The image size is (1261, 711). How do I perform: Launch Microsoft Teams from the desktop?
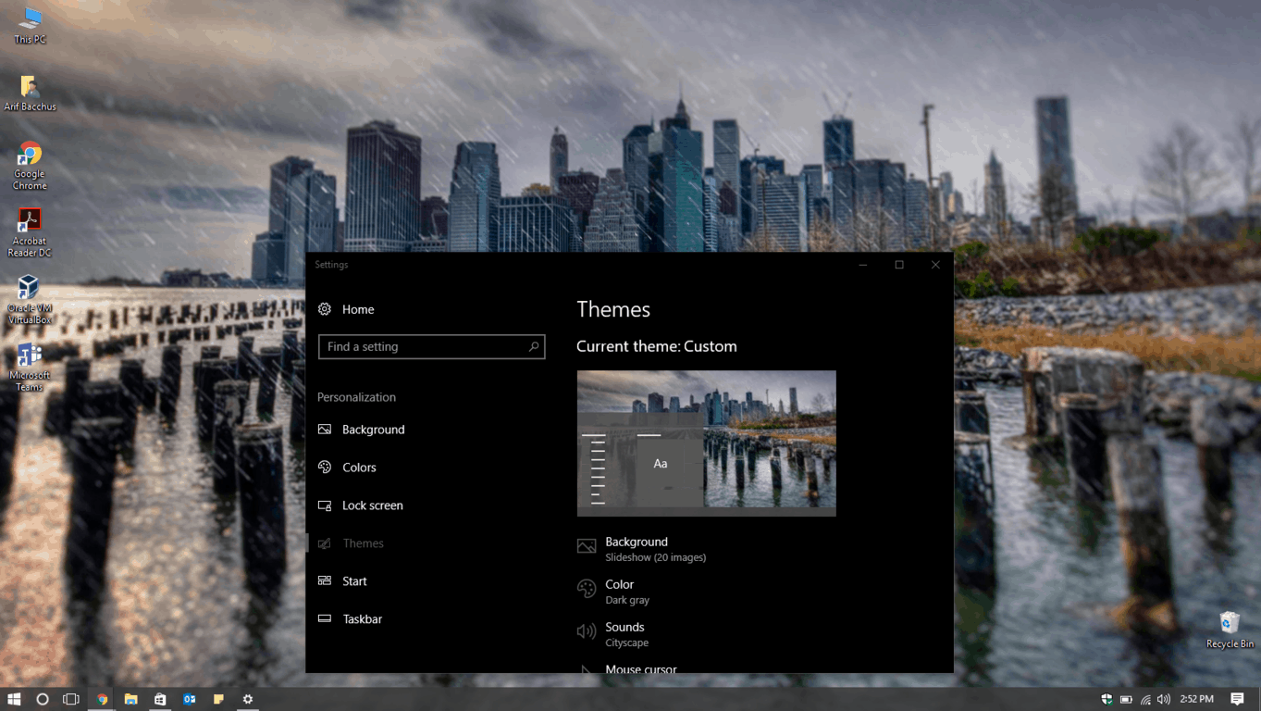click(28, 364)
